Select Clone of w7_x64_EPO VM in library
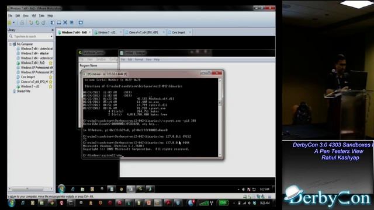The width and height of the screenshot is (374, 210). click(34, 82)
